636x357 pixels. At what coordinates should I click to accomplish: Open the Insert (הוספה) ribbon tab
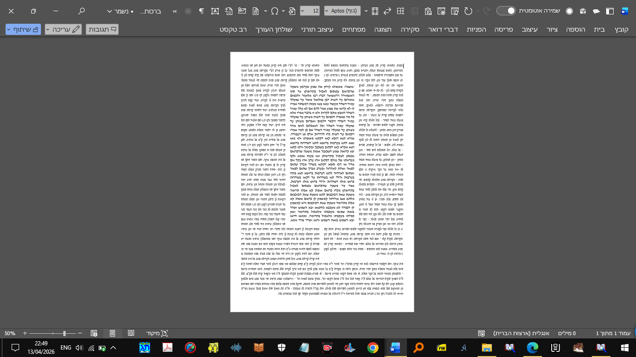[575, 29]
